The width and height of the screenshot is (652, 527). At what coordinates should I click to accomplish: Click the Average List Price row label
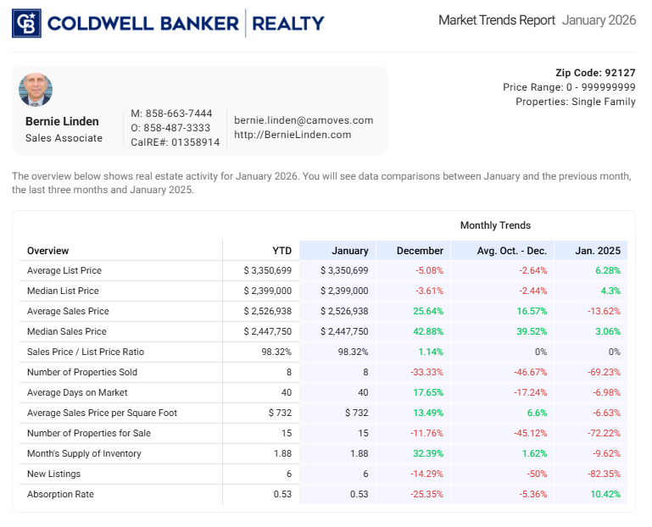point(64,271)
